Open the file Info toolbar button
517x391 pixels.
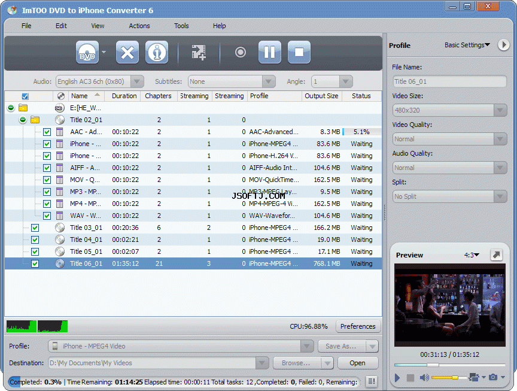[x=157, y=52]
